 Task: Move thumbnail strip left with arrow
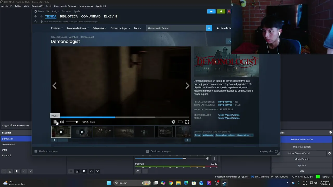(54, 140)
